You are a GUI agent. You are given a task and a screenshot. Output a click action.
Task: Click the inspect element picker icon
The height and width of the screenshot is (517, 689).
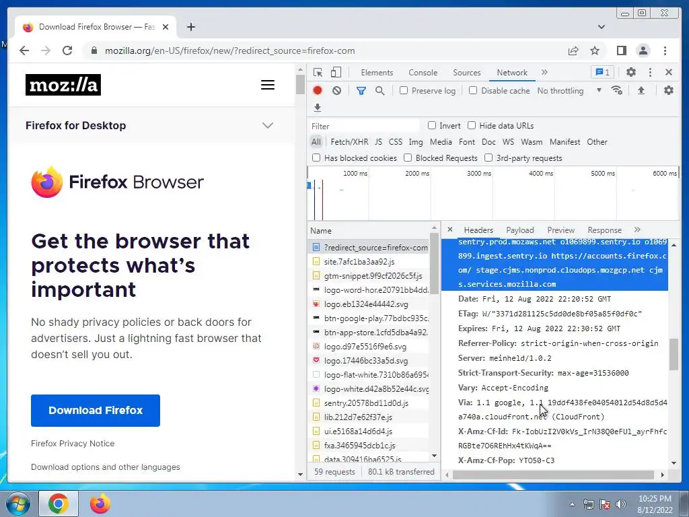(318, 73)
